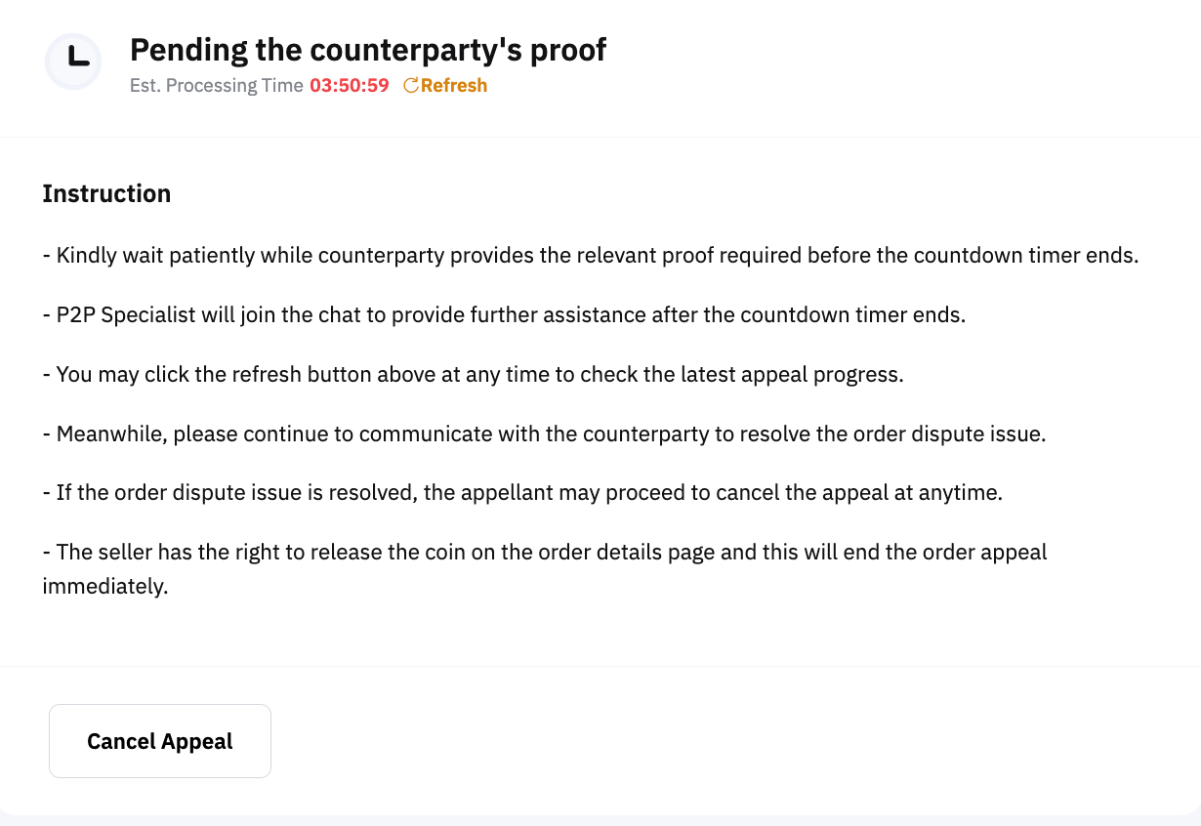Click the "Meanwhile, please continue to communicate" line
Screen dimensions: 1201x826
(544, 434)
